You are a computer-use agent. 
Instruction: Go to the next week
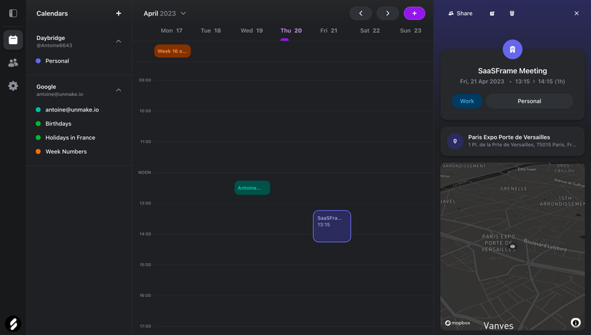[x=387, y=13]
